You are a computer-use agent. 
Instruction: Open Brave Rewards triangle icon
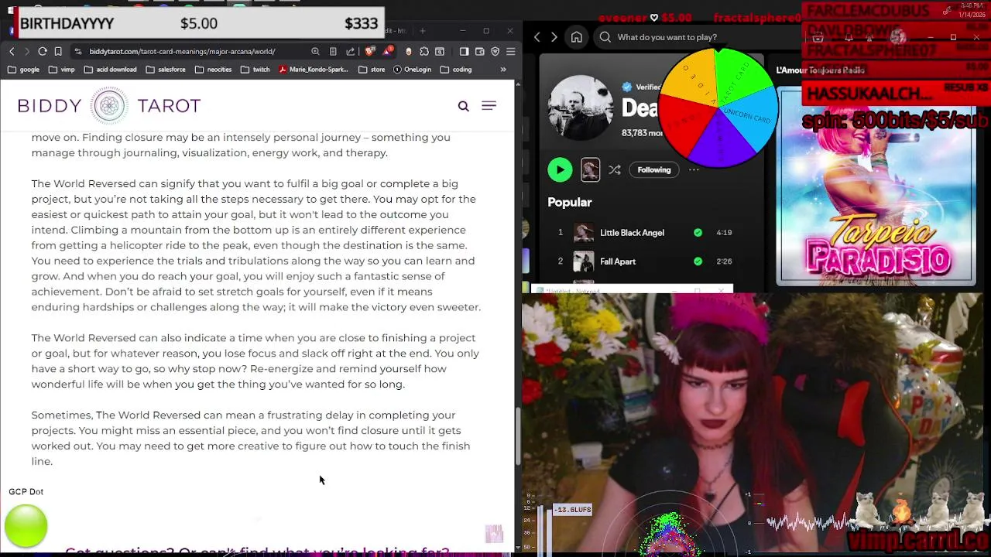pyautogui.click(x=388, y=51)
